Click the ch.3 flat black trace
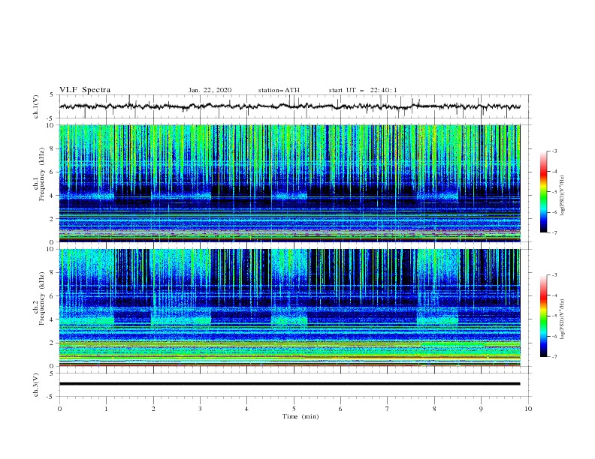The image size is (595, 459). coord(289,384)
